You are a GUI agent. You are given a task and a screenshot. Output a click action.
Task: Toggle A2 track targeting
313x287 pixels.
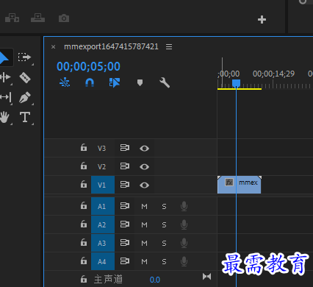coord(103,224)
